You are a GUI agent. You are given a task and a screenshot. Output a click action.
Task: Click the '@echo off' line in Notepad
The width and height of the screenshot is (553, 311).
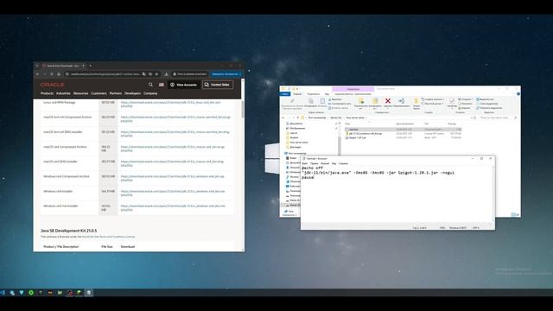point(312,168)
